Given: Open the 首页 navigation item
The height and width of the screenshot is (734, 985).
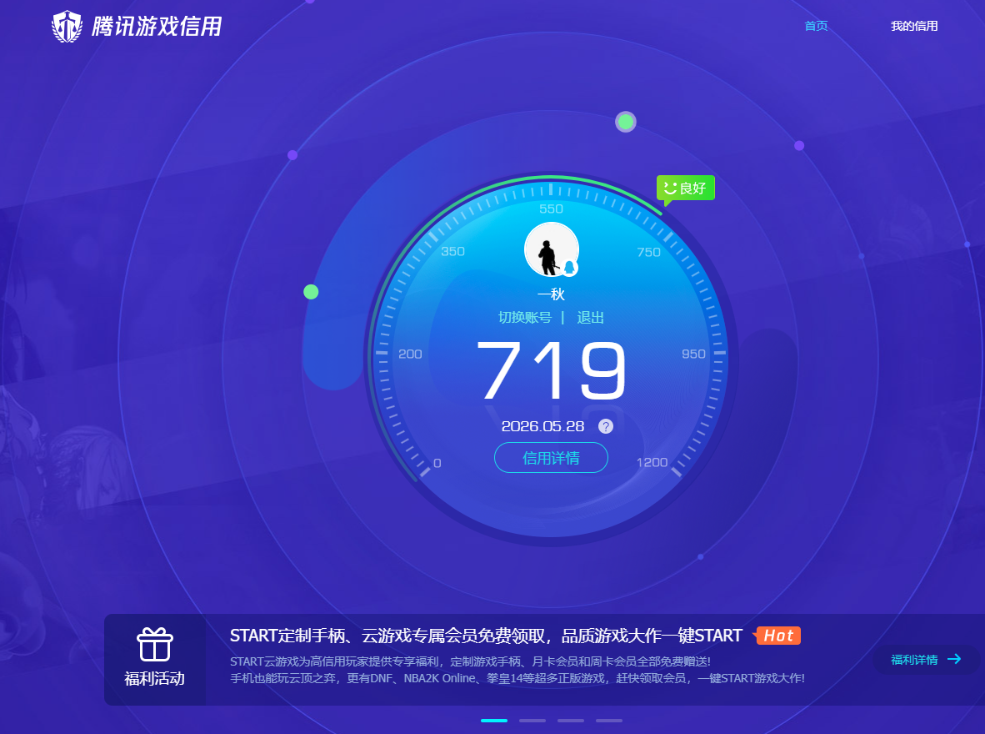Looking at the screenshot, I should (x=816, y=26).
